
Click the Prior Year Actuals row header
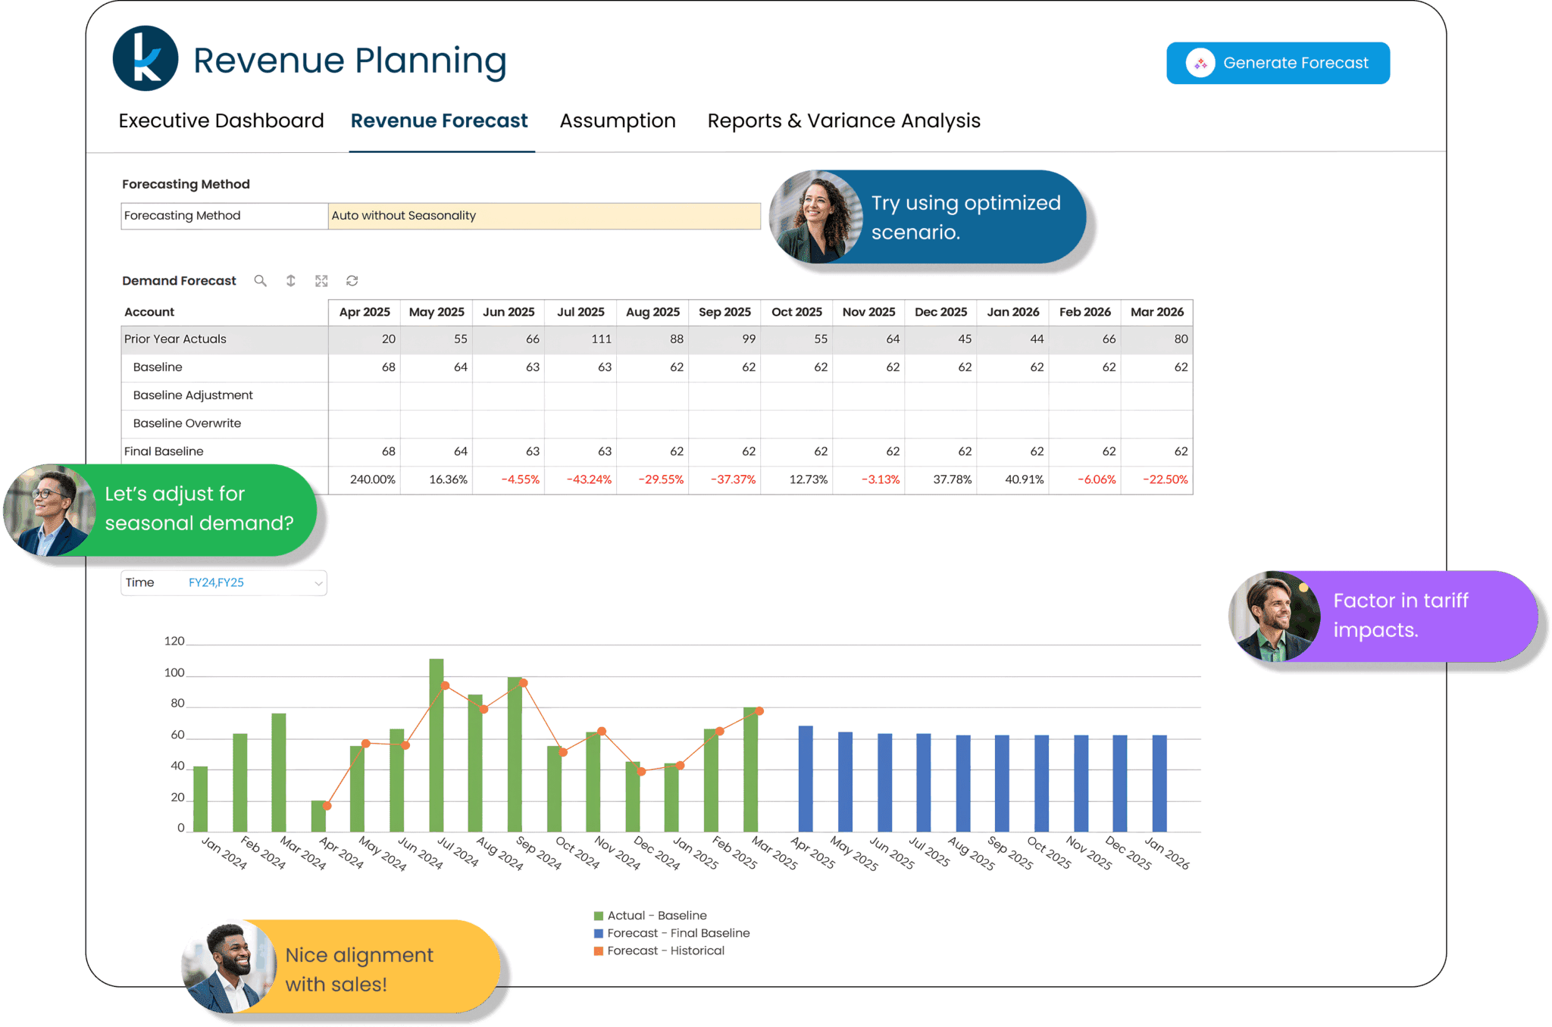(x=174, y=339)
